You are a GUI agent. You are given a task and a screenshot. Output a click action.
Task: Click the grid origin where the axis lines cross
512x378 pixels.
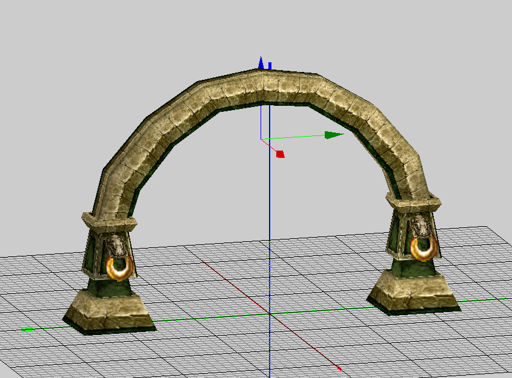click(x=270, y=313)
